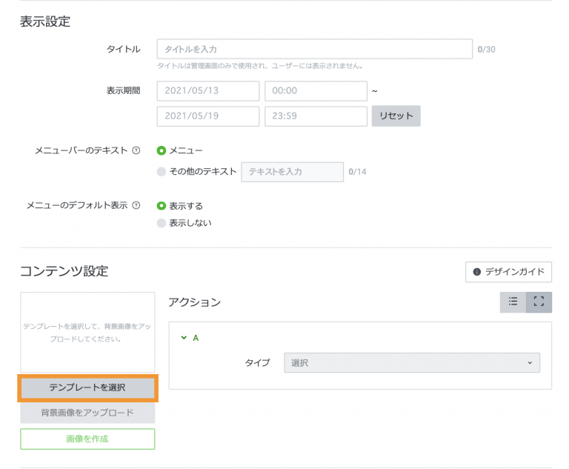
Task: Click help icon next to メニューのデフォルト表示
Action: (136, 205)
